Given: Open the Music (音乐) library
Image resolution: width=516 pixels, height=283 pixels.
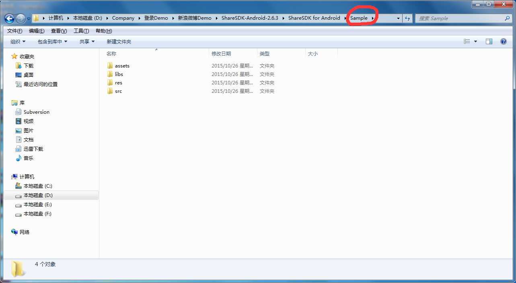Looking at the screenshot, I should (x=25, y=158).
